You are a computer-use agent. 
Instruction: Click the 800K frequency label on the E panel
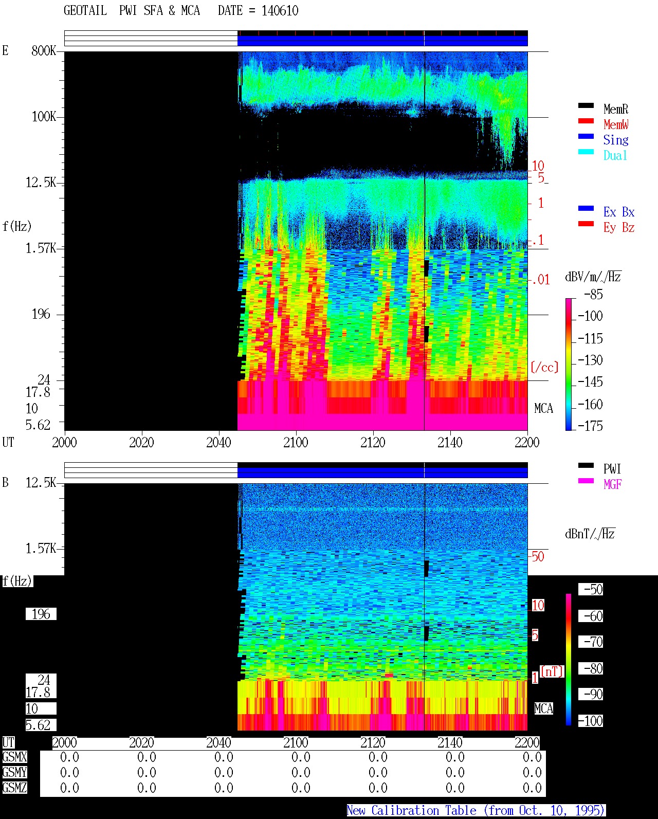point(44,50)
